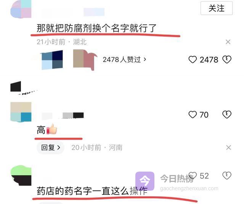Open green-black avatar of pharmacy commenter
The image size is (244, 204).
(21, 175)
